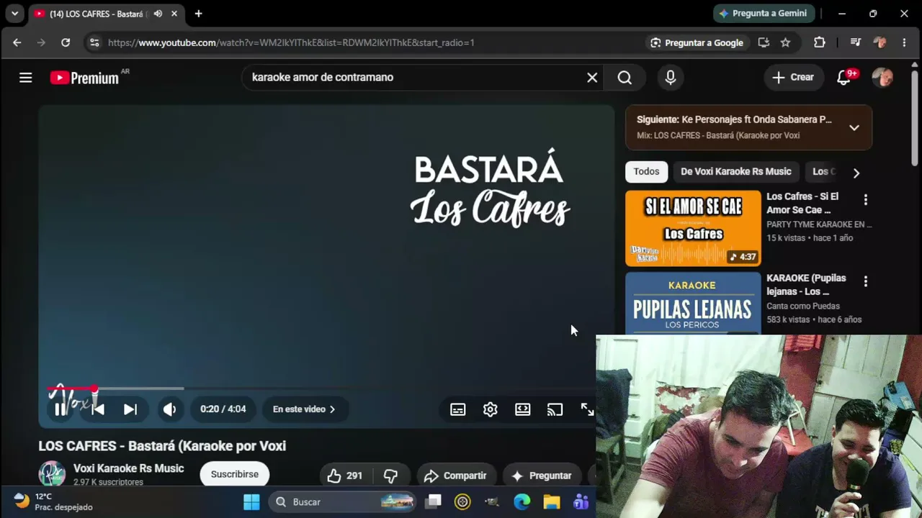Screen dimensions: 922x518
Task: Open the Windows Start menu
Action: [251, 502]
